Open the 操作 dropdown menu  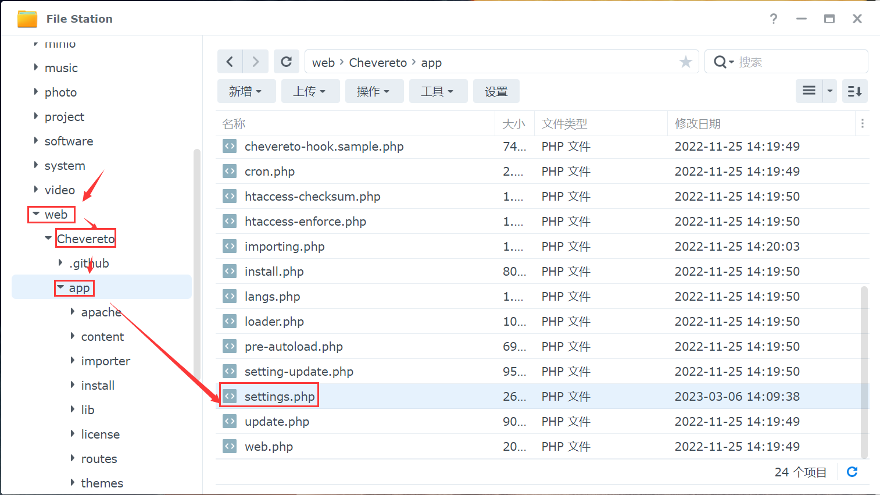(x=374, y=91)
